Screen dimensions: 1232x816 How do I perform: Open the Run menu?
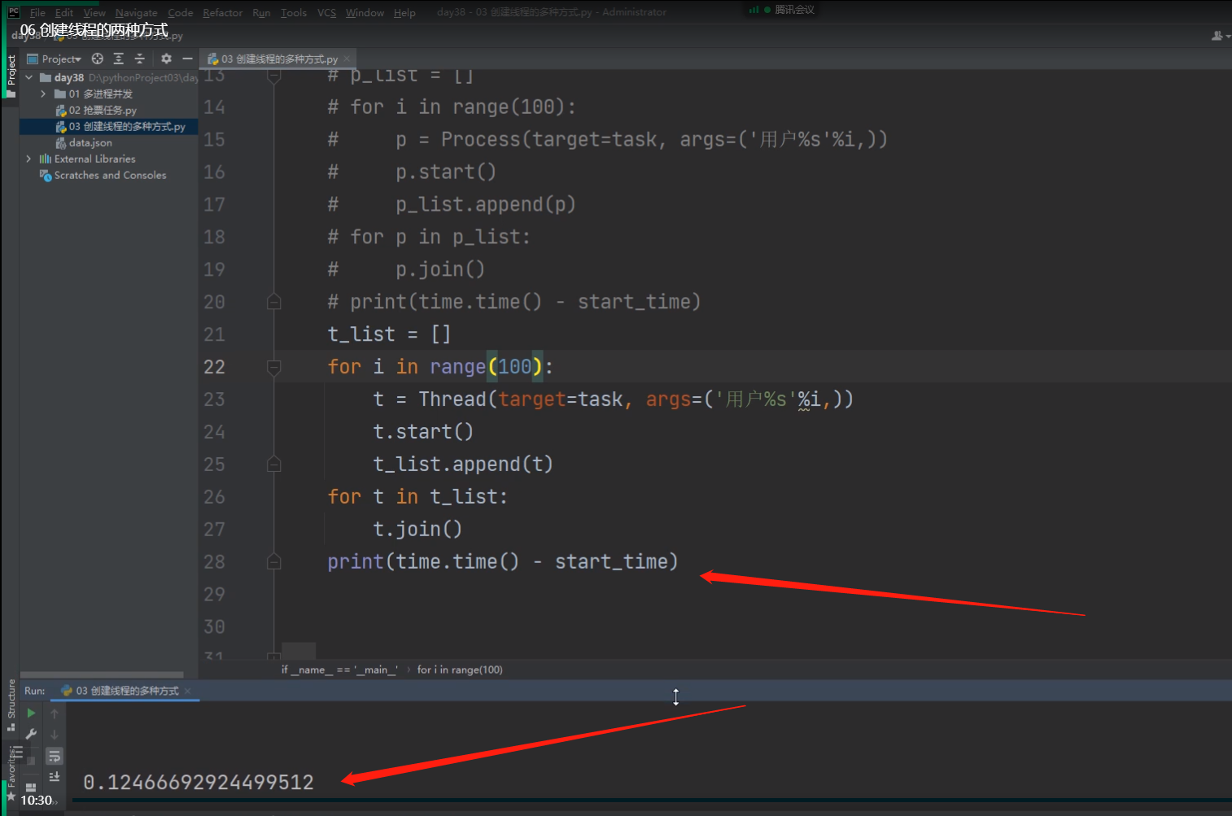261,13
